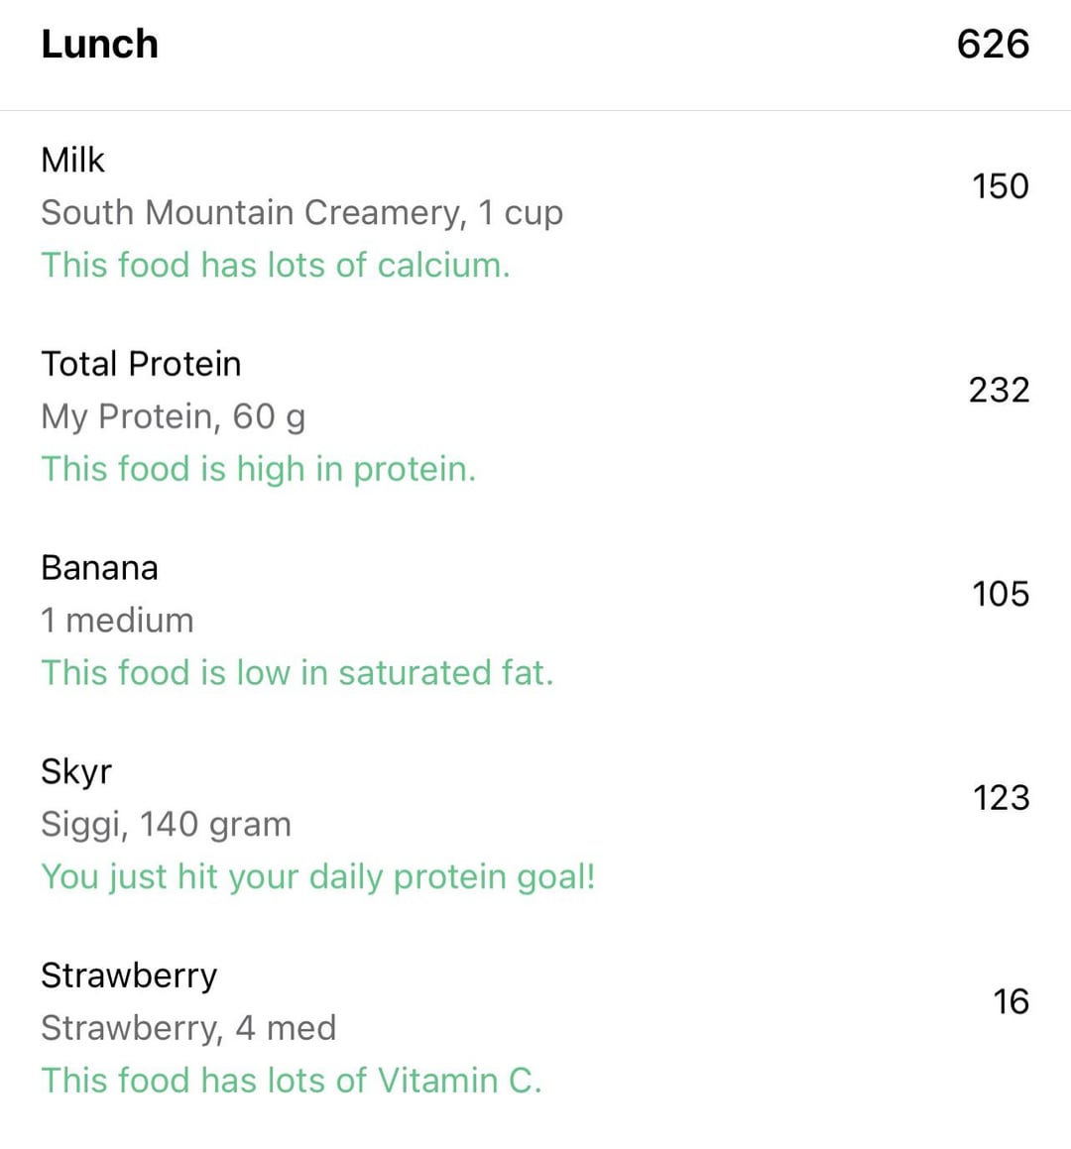Select the 232 calorie value

tap(999, 390)
